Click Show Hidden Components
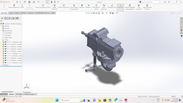Screen dimensions: 183x103 pyautogui.click(x=74, y=7)
